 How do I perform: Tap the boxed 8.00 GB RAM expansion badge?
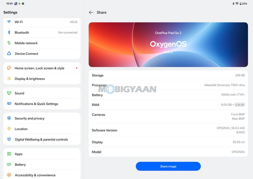point(240,105)
